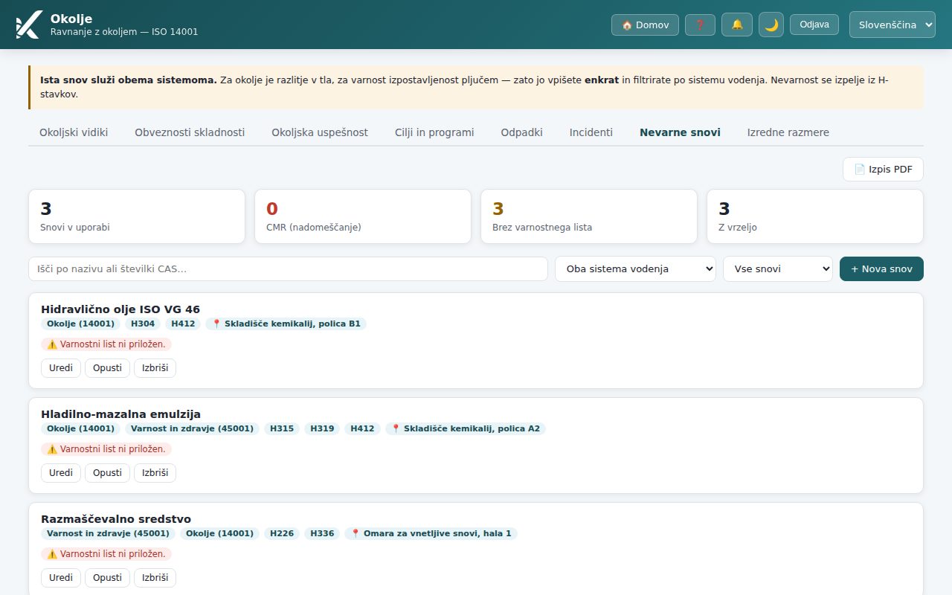The width and height of the screenshot is (952, 595).
Task: Select the Odpadki tab
Action: coord(521,132)
